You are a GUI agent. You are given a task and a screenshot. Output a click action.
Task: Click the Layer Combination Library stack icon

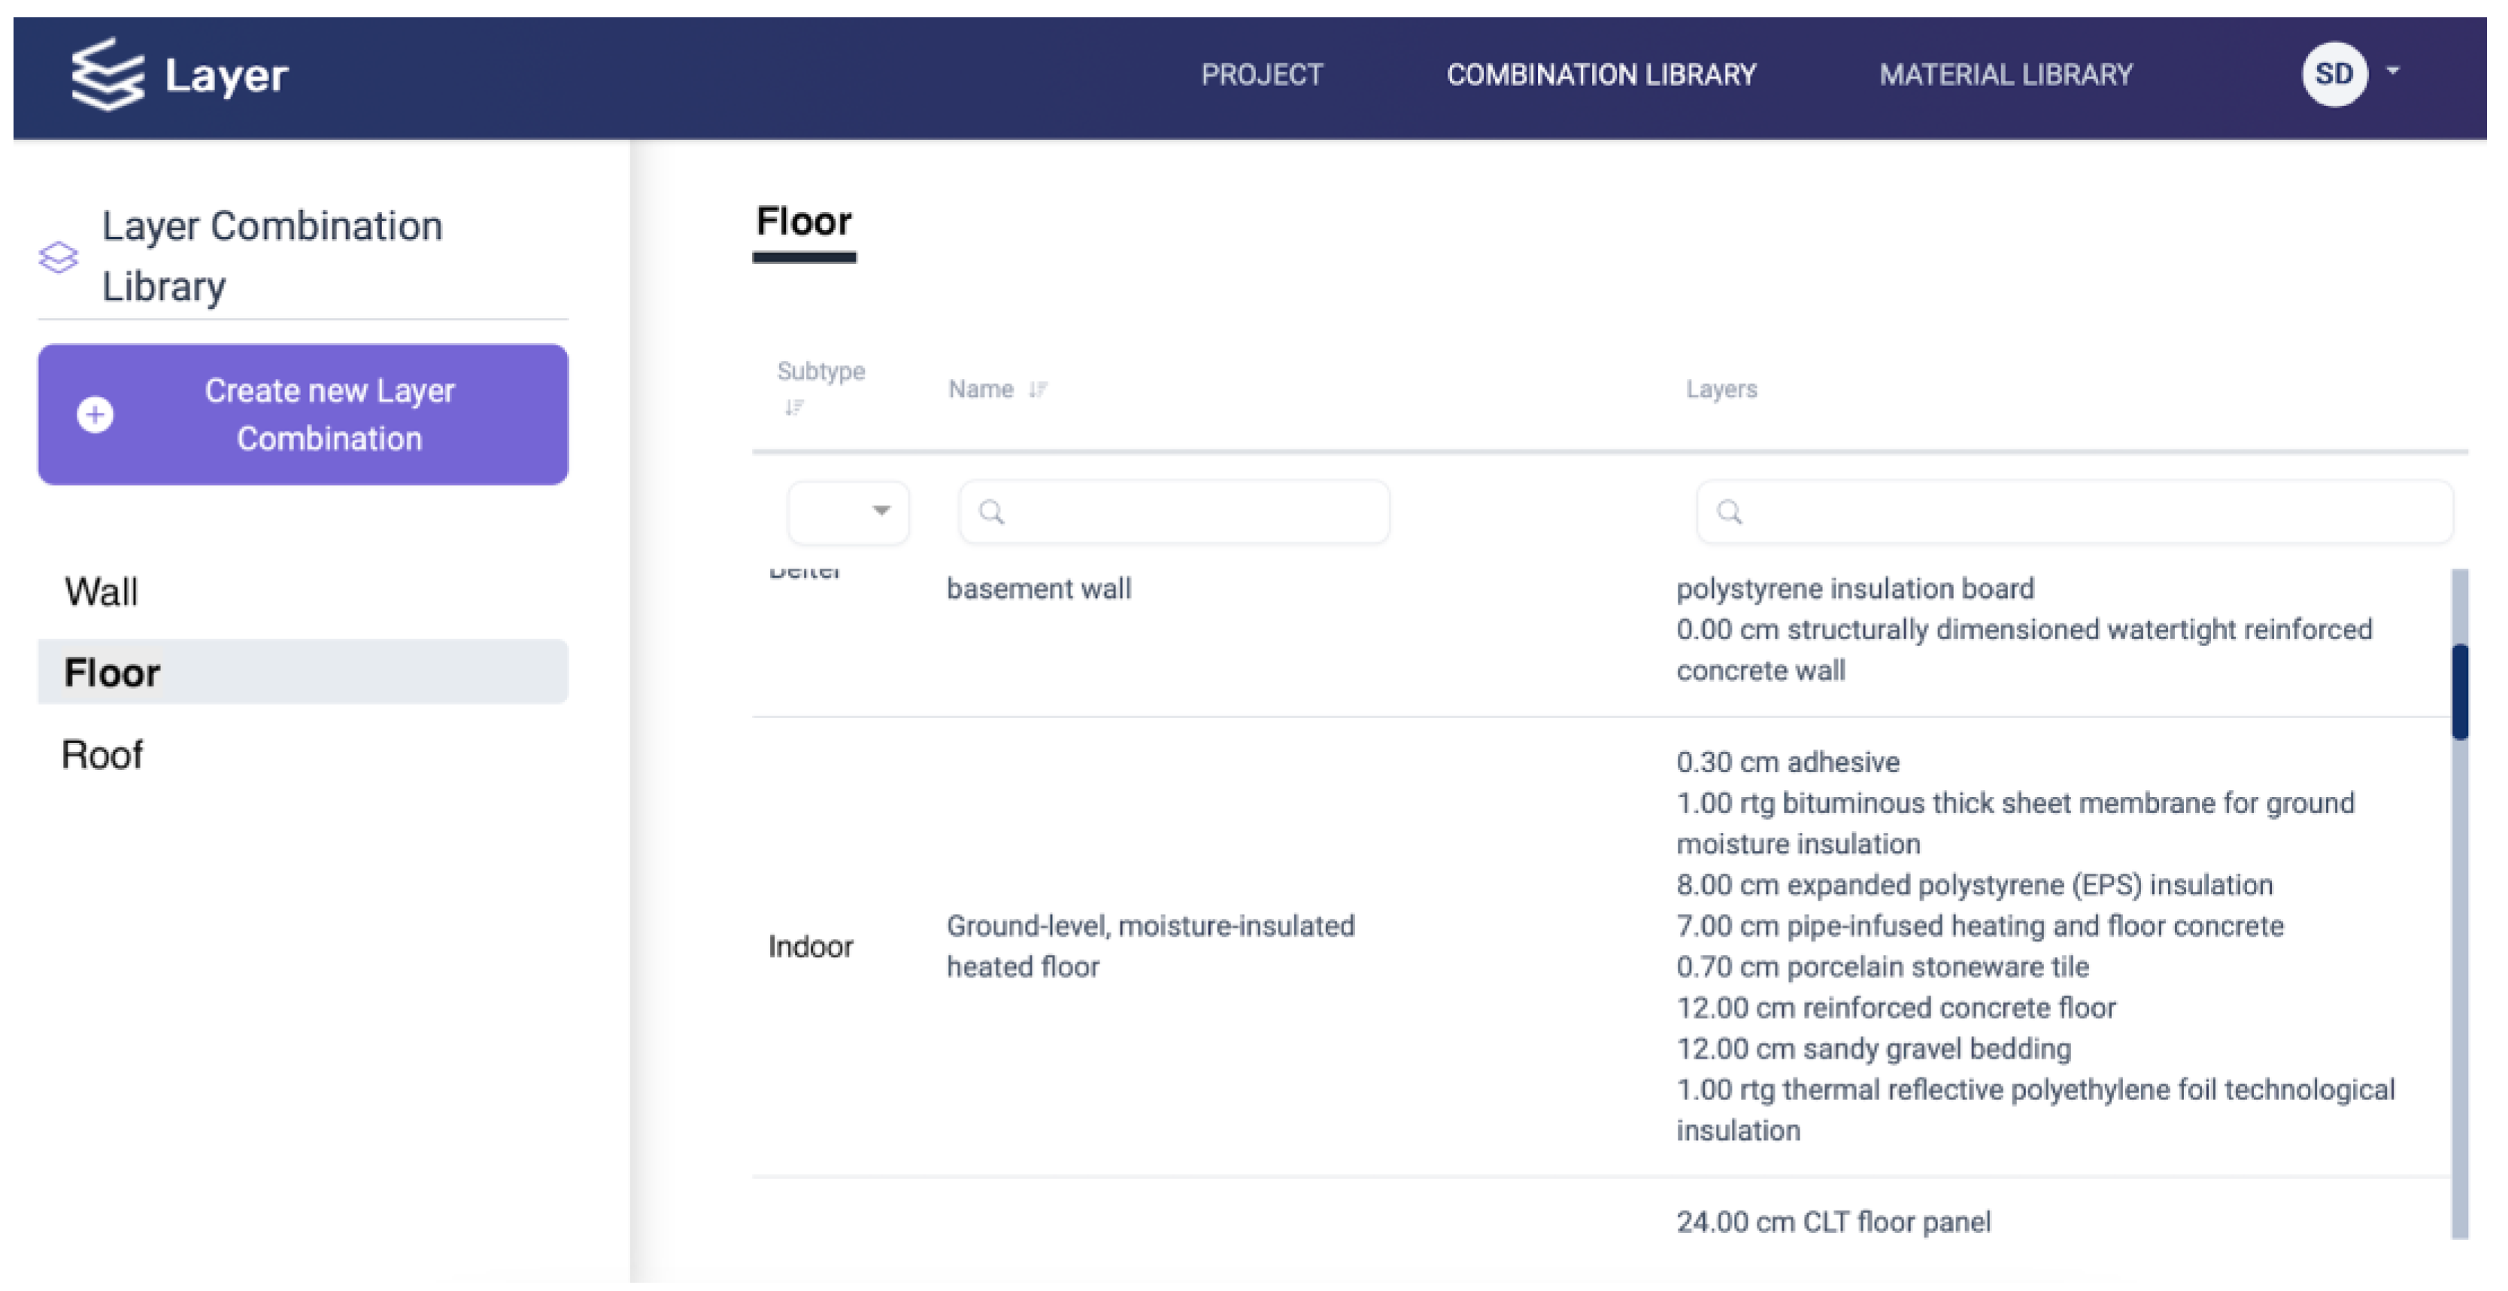(57, 257)
